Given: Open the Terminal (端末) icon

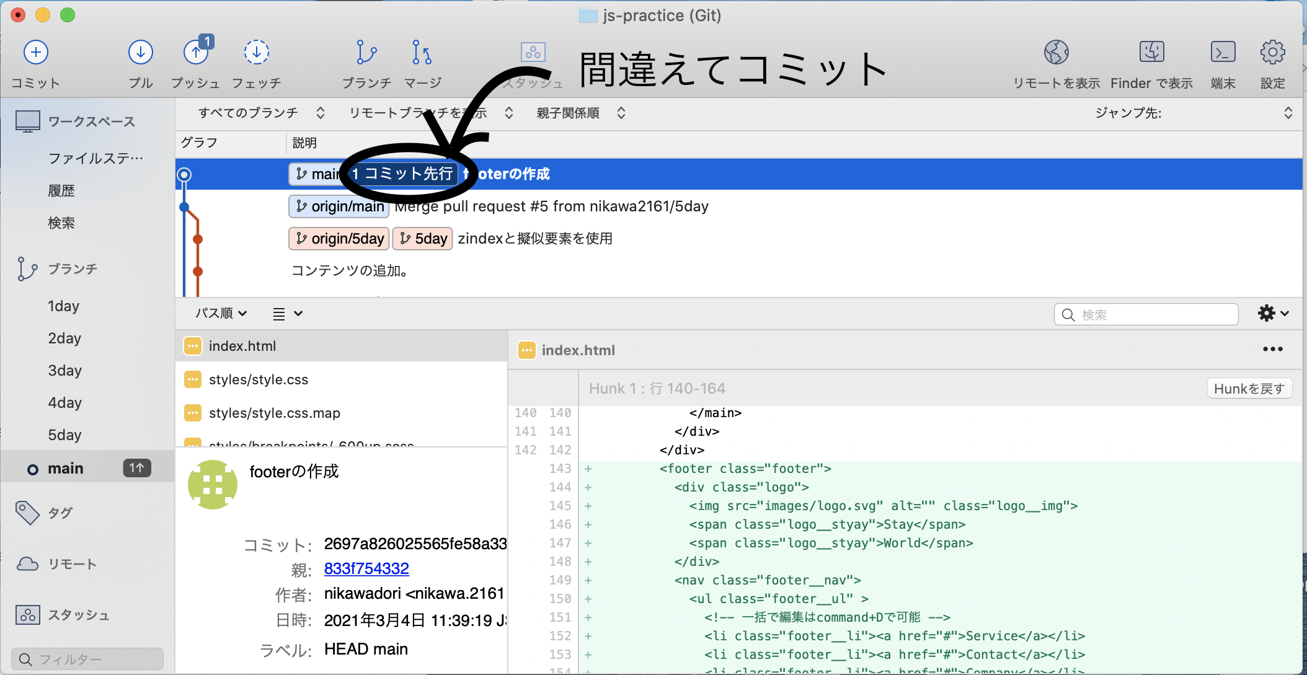Looking at the screenshot, I should point(1223,53).
